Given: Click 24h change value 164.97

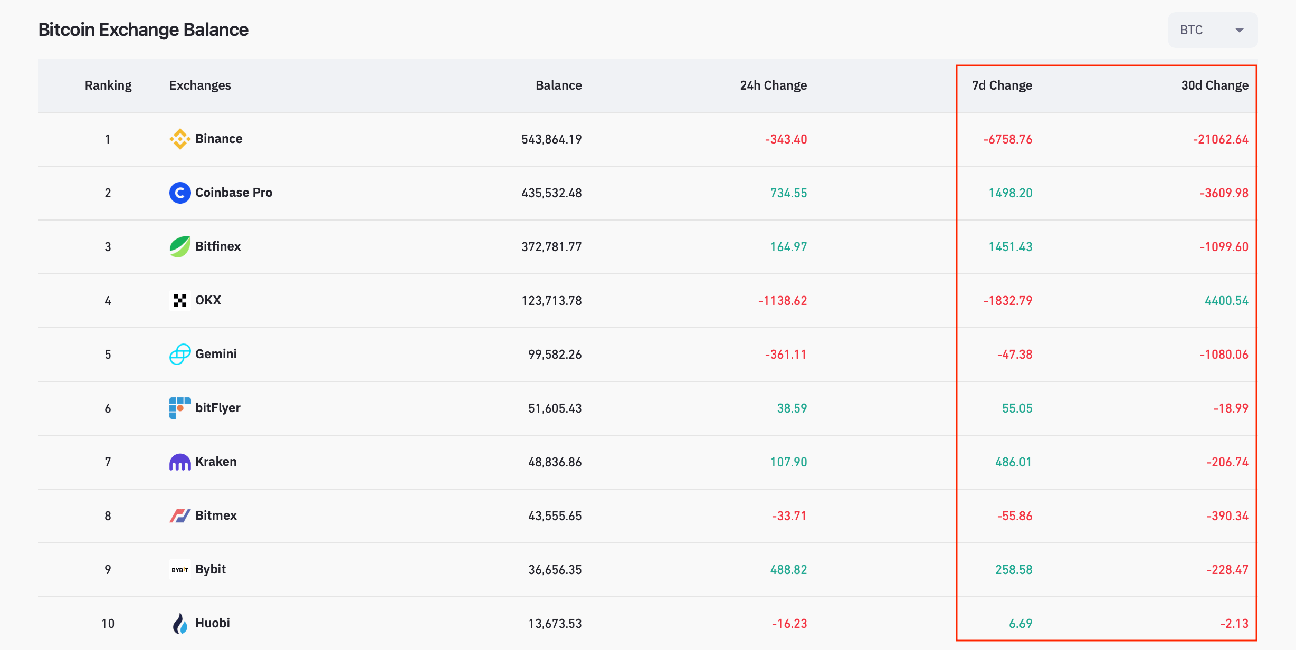Looking at the screenshot, I should click(x=789, y=247).
